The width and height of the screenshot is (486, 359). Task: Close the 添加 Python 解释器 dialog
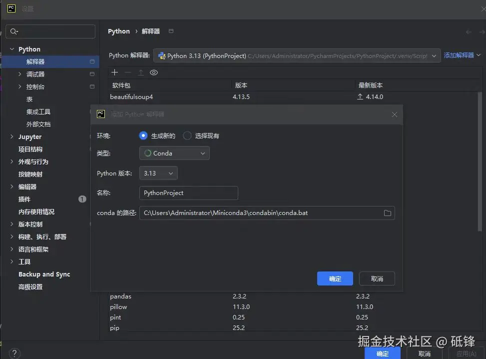[394, 114]
